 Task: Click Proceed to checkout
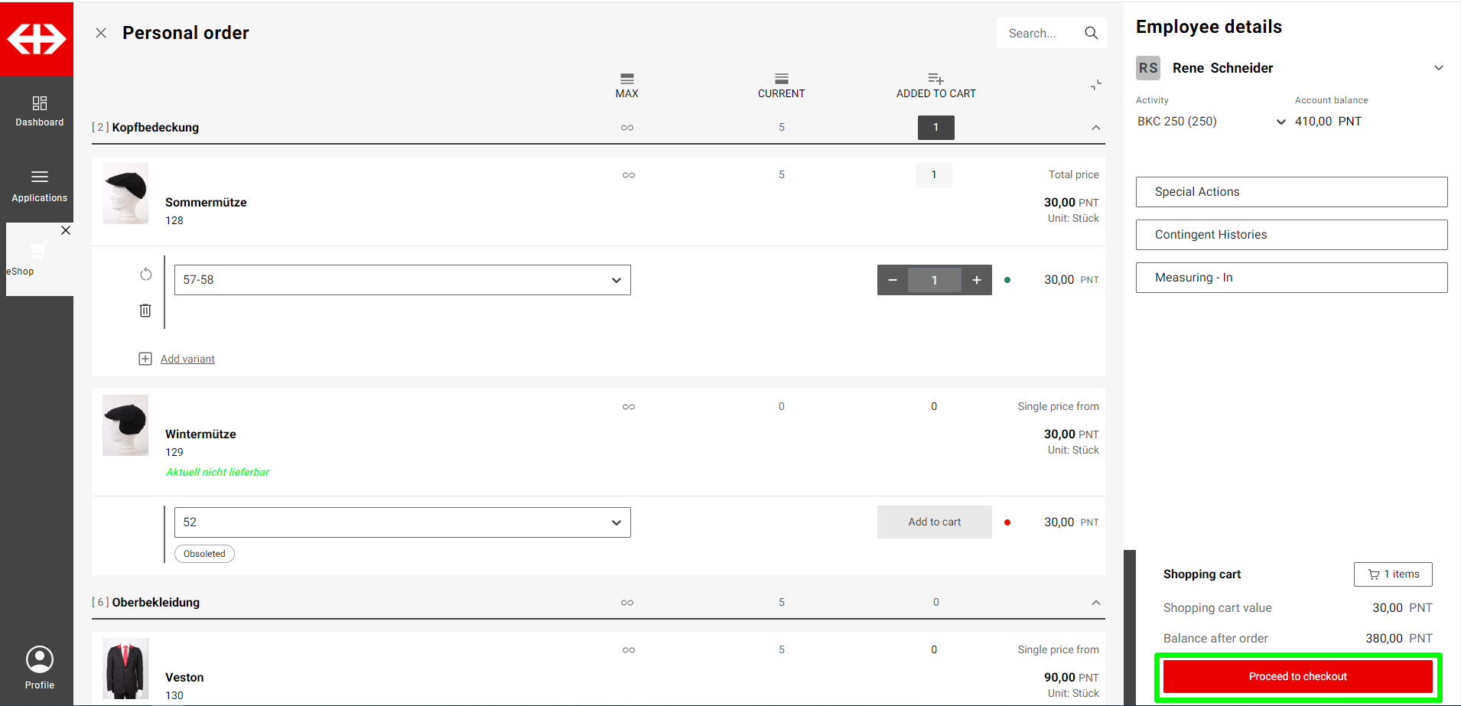pos(1297,677)
